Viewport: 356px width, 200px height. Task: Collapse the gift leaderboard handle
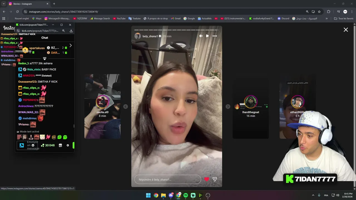click(x=44, y=59)
